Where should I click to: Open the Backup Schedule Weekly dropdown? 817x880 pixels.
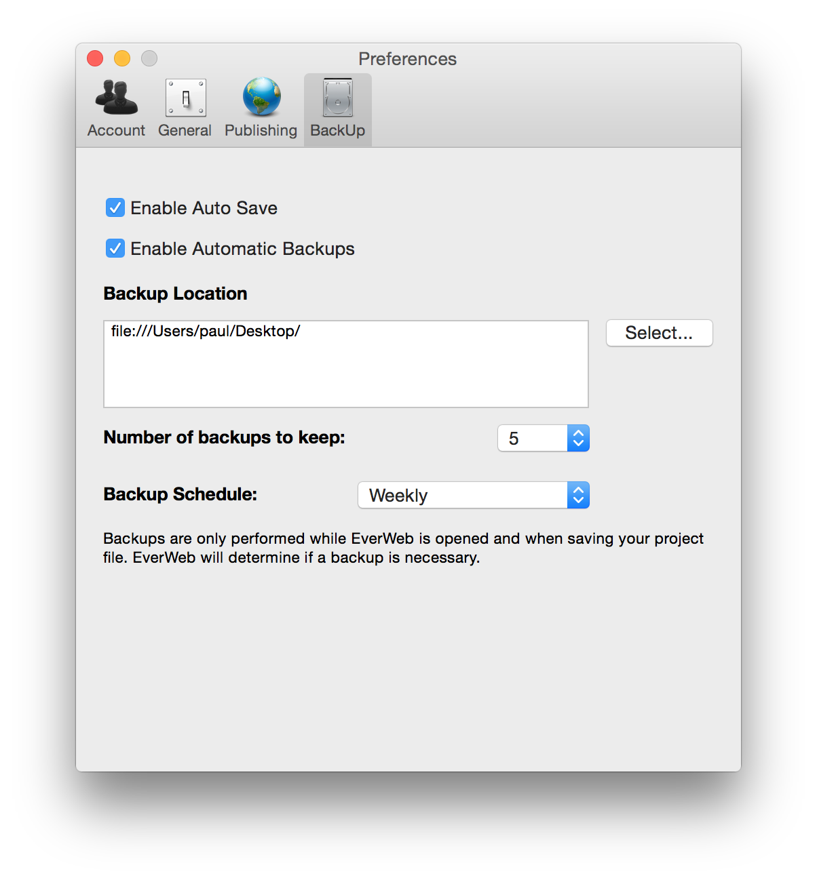pyautogui.click(x=474, y=495)
